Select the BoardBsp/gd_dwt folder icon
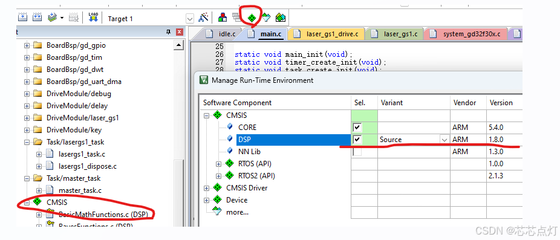Screen dimensions: 560x240 pos(37,70)
